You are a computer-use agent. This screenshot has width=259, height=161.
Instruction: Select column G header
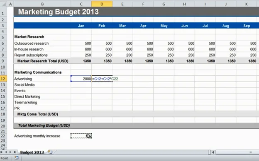pyautogui.click(x=164, y=4)
